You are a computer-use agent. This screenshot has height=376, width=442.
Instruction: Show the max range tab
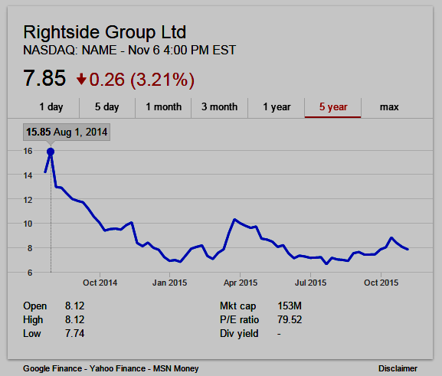pyautogui.click(x=389, y=107)
